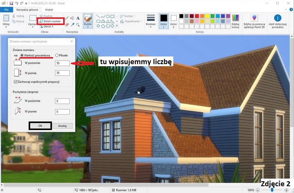Click Anuluj to cancel the dialog

click(x=62, y=126)
